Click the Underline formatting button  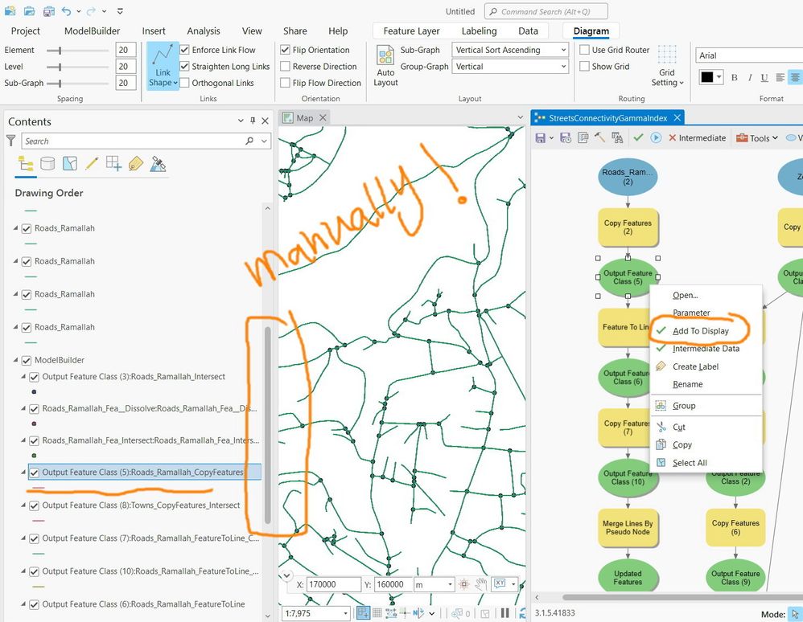click(x=764, y=77)
